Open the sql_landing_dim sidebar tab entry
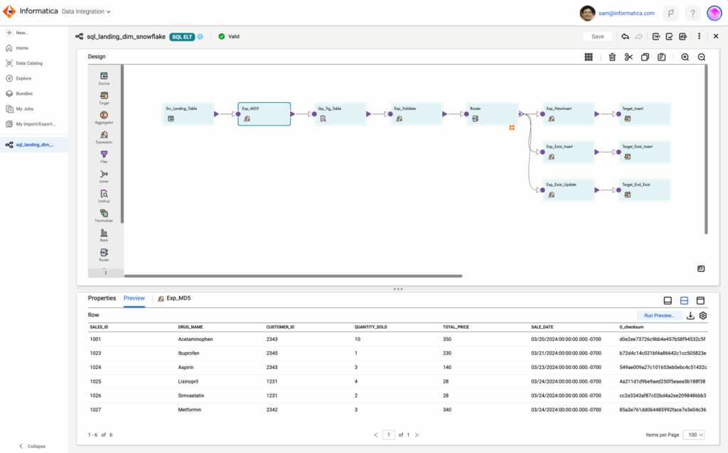 33,145
